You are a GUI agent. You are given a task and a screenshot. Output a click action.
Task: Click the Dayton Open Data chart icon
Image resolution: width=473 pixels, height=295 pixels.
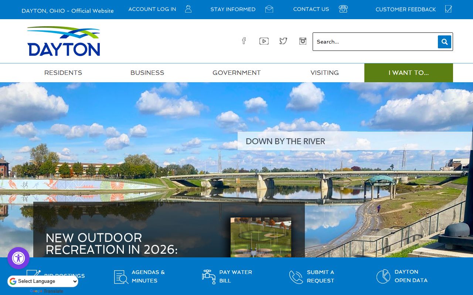point(383,276)
